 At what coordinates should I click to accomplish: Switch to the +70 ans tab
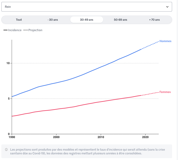click(154, 20)
